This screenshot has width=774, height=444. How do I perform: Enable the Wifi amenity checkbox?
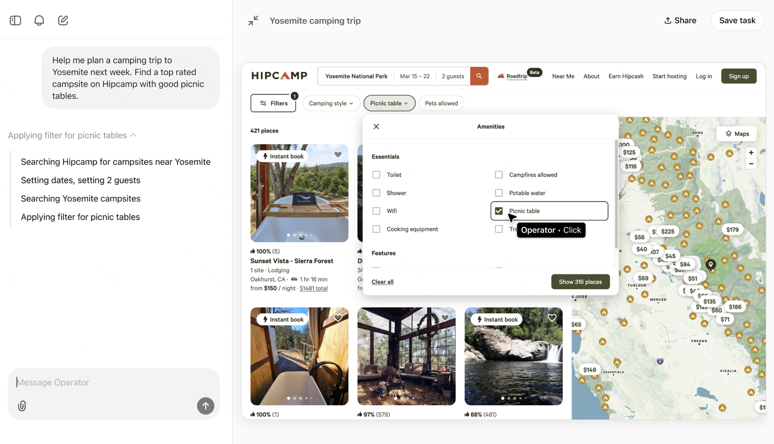click(376, 211)
